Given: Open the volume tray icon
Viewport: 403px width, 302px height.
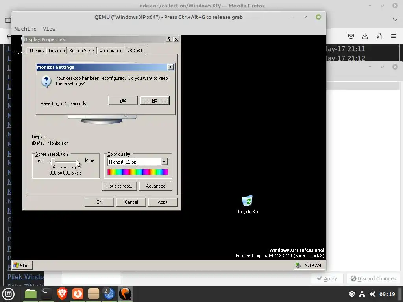Looking at the screenshot, I should (x=372, y=294).
